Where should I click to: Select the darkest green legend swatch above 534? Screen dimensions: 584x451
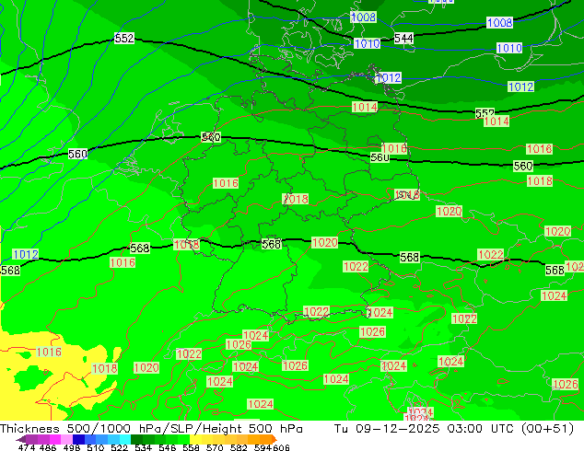(x=136, y=439)
